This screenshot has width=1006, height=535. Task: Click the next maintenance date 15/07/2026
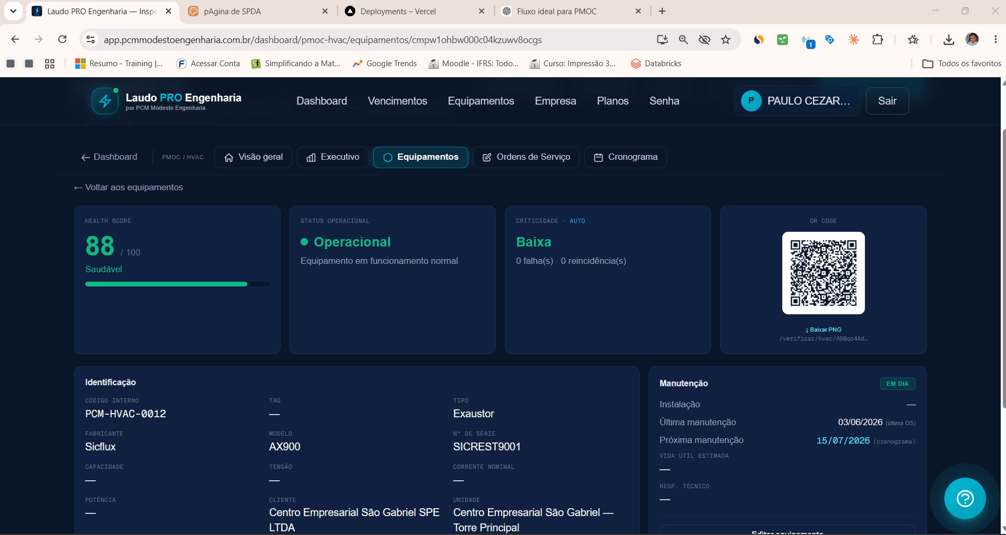click(843, 440)
